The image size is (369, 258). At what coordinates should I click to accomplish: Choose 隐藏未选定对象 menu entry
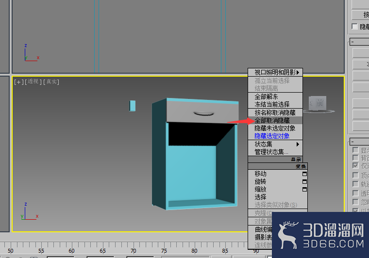[275, 129]
